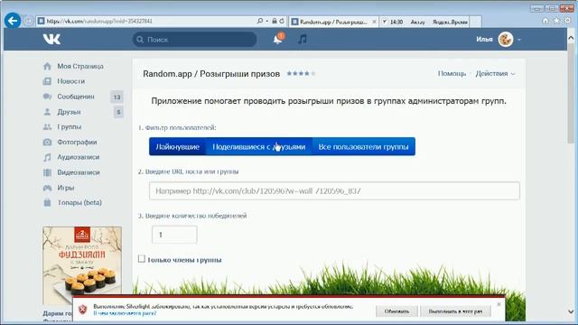Toggle Только члены группы checkbox
The image size is (578, 325).
tap(142, 259)
